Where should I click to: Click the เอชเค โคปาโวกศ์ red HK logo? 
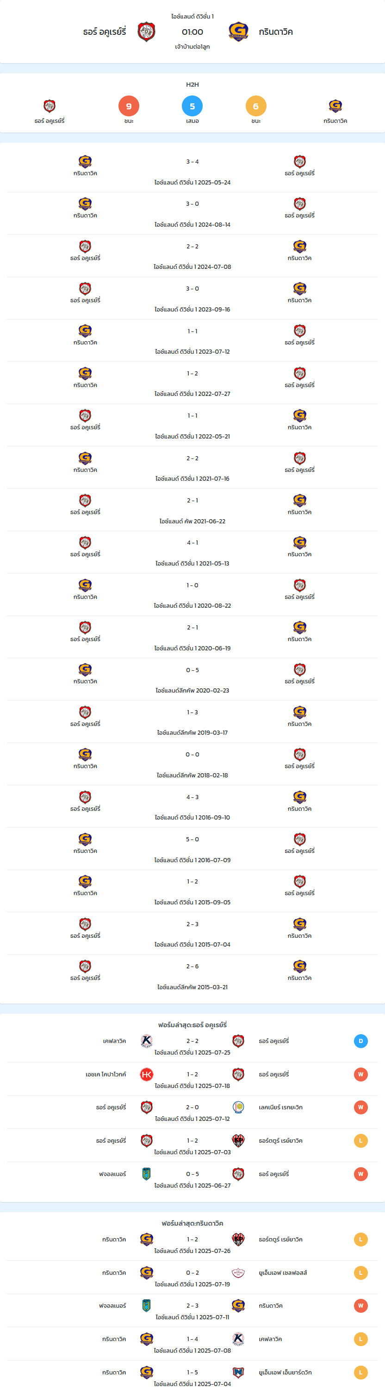tap(146, 1074)
